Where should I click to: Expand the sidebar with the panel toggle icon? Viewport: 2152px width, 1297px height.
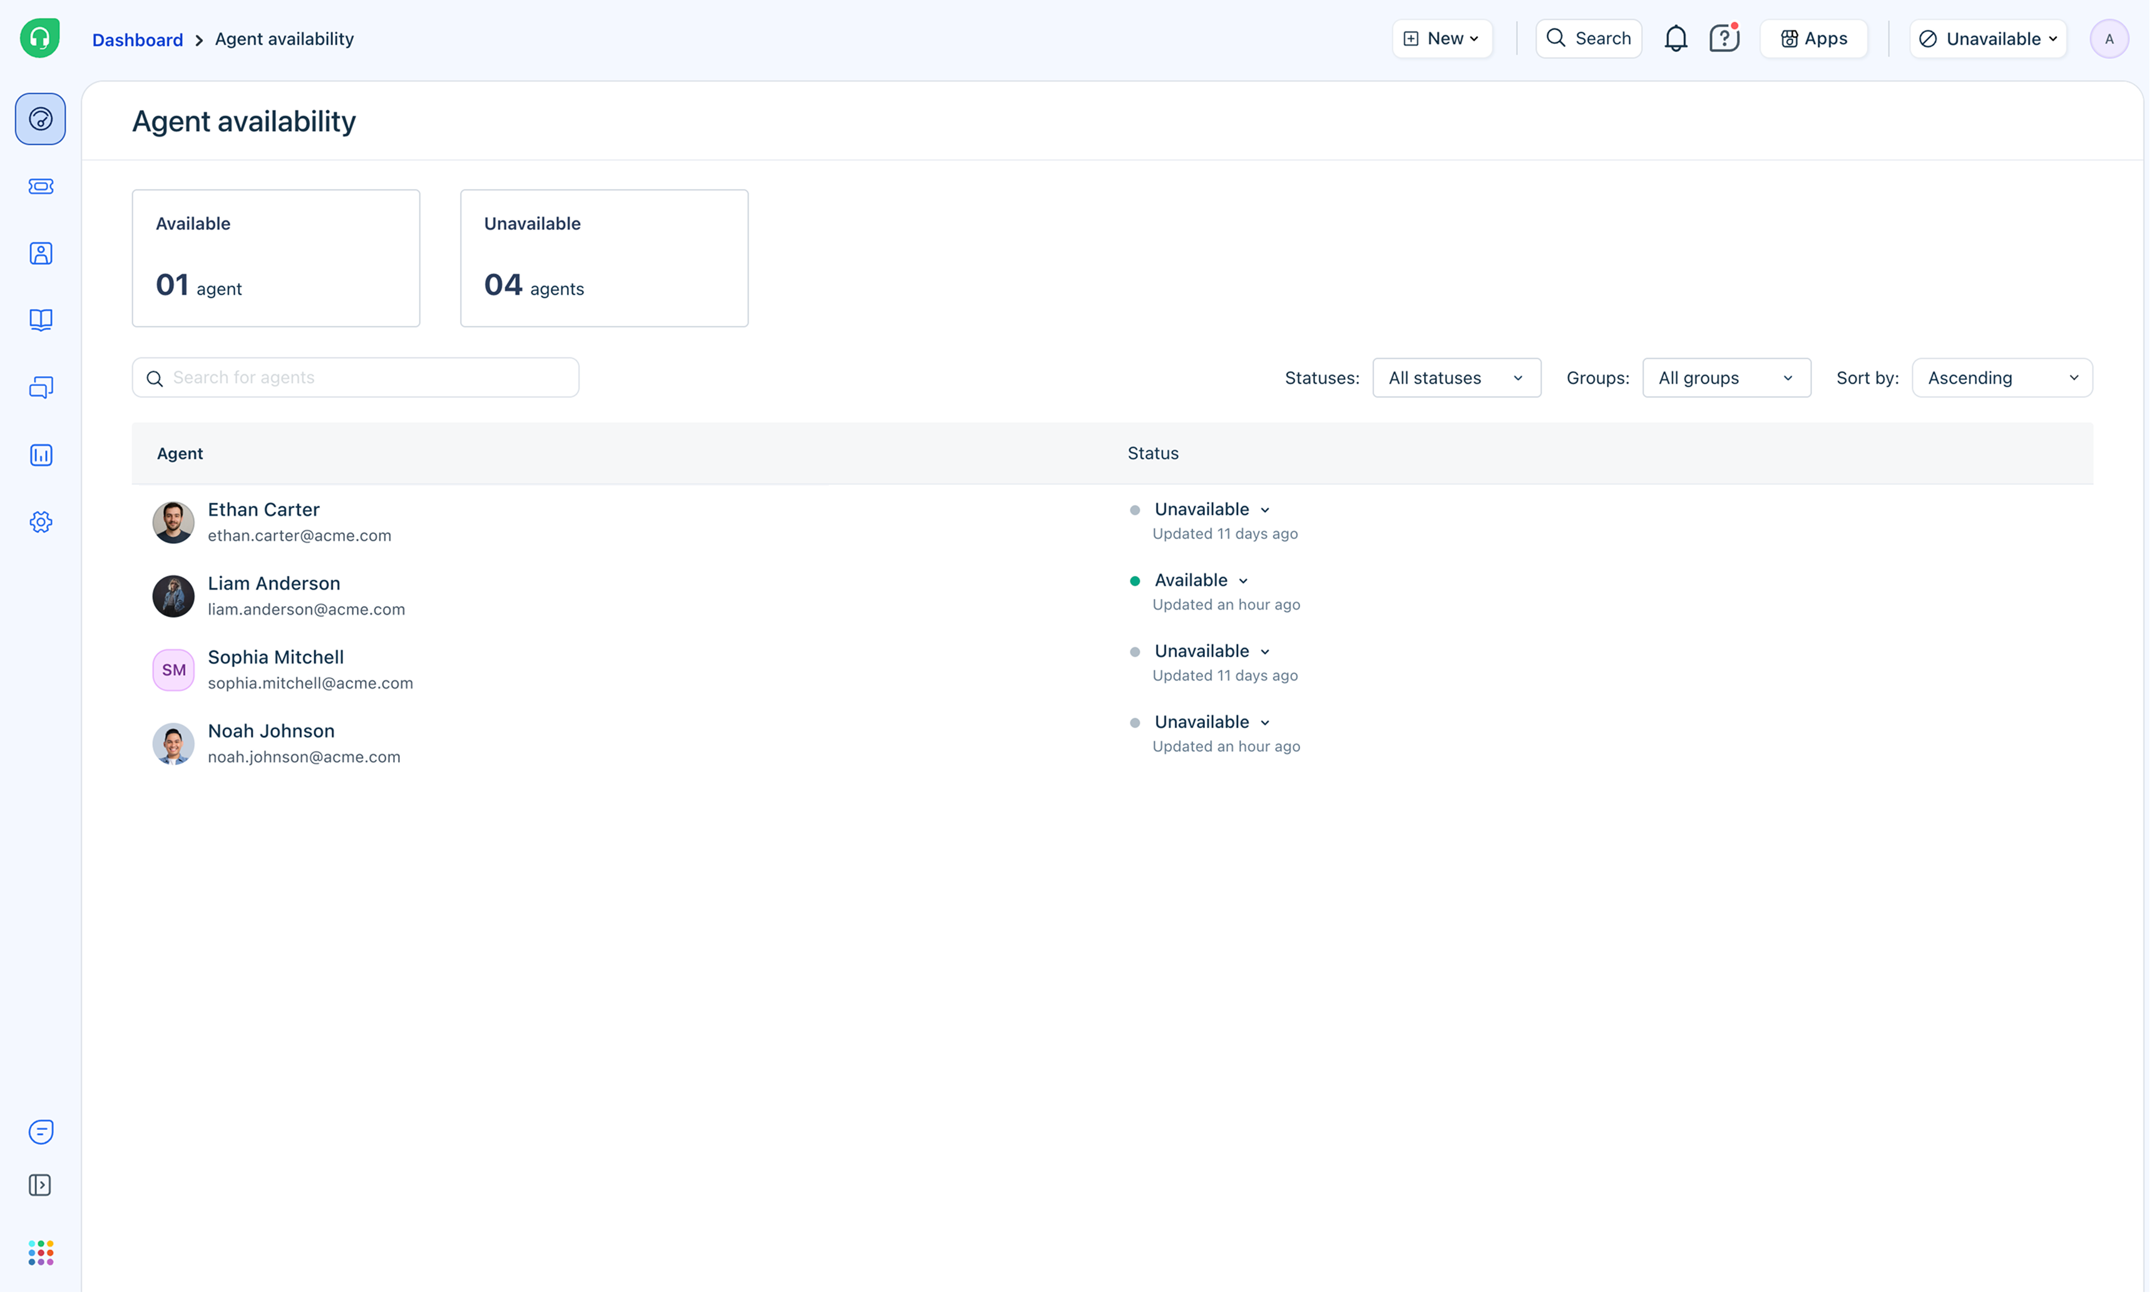40,1185
